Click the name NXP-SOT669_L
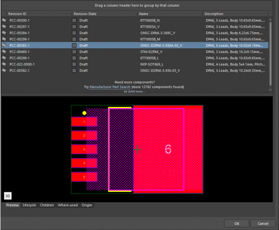 point(152,64)
